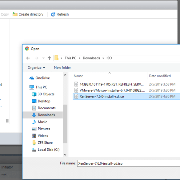The image size is (180, 180).
Task: Select 3D Objects in the navigation pane
Action: pyautogui.click(x=46, y=94)
